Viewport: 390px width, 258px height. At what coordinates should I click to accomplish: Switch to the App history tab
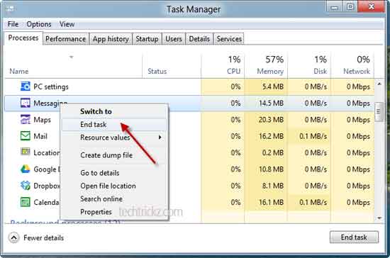pos(111,39)
